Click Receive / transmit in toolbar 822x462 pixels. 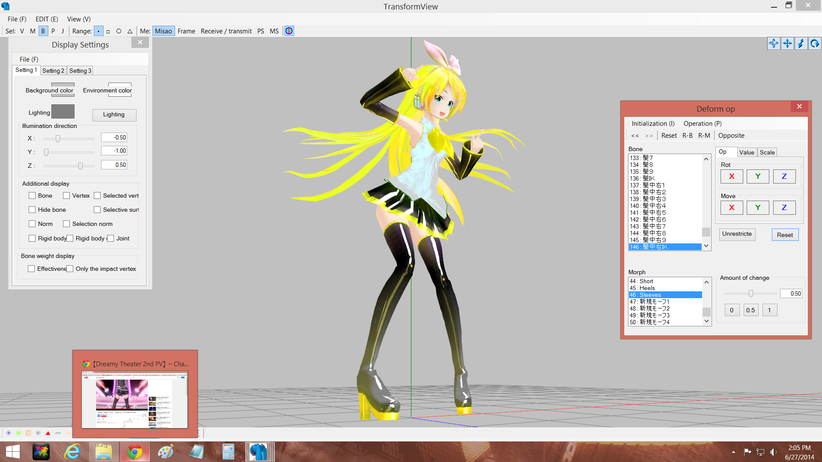226,31
